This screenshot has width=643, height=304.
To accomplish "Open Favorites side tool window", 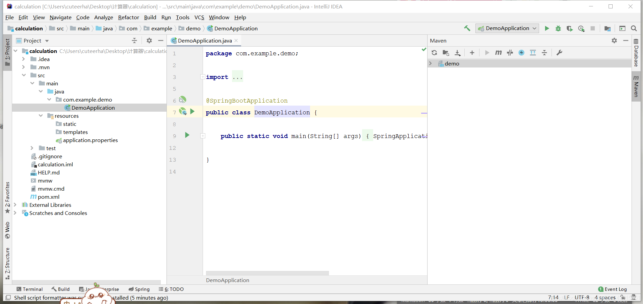I will [7, 198].
